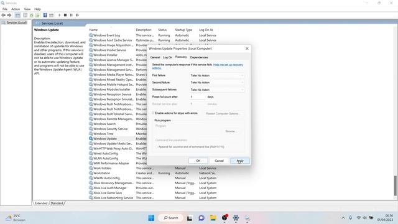Click the Back arrow in Services toolbar
The height and width of the screenshot is (224, 398).
3,15
